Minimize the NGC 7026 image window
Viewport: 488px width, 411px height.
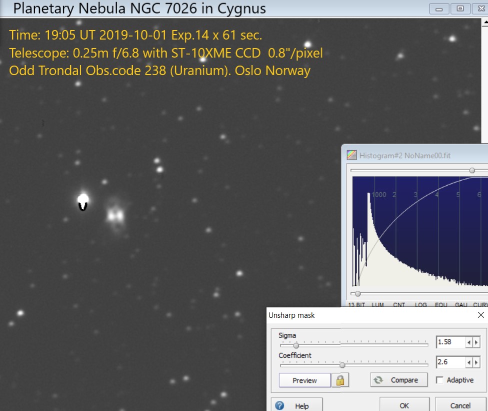(439, 9)
